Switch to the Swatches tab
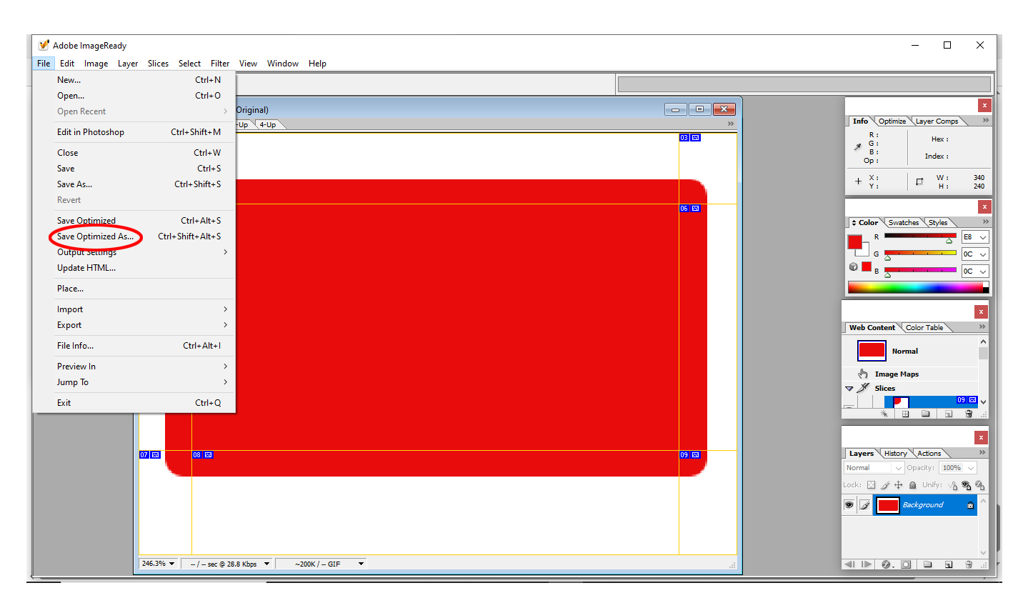The height and width of the screenshot is (603, 1023). click(903, 223)
